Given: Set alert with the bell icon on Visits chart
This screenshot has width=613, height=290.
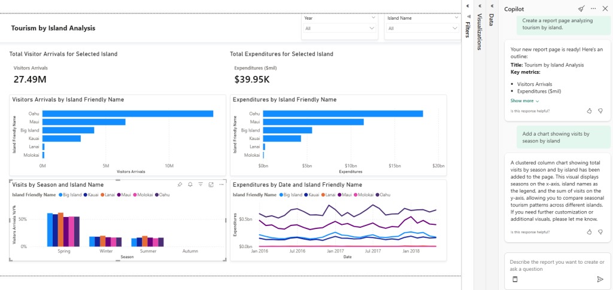Looking at the screenshot, I should [190, 185].
